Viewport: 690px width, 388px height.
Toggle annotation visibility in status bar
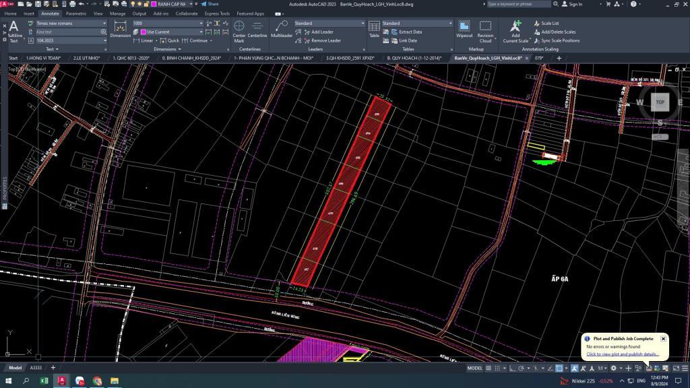coord(575,368)
